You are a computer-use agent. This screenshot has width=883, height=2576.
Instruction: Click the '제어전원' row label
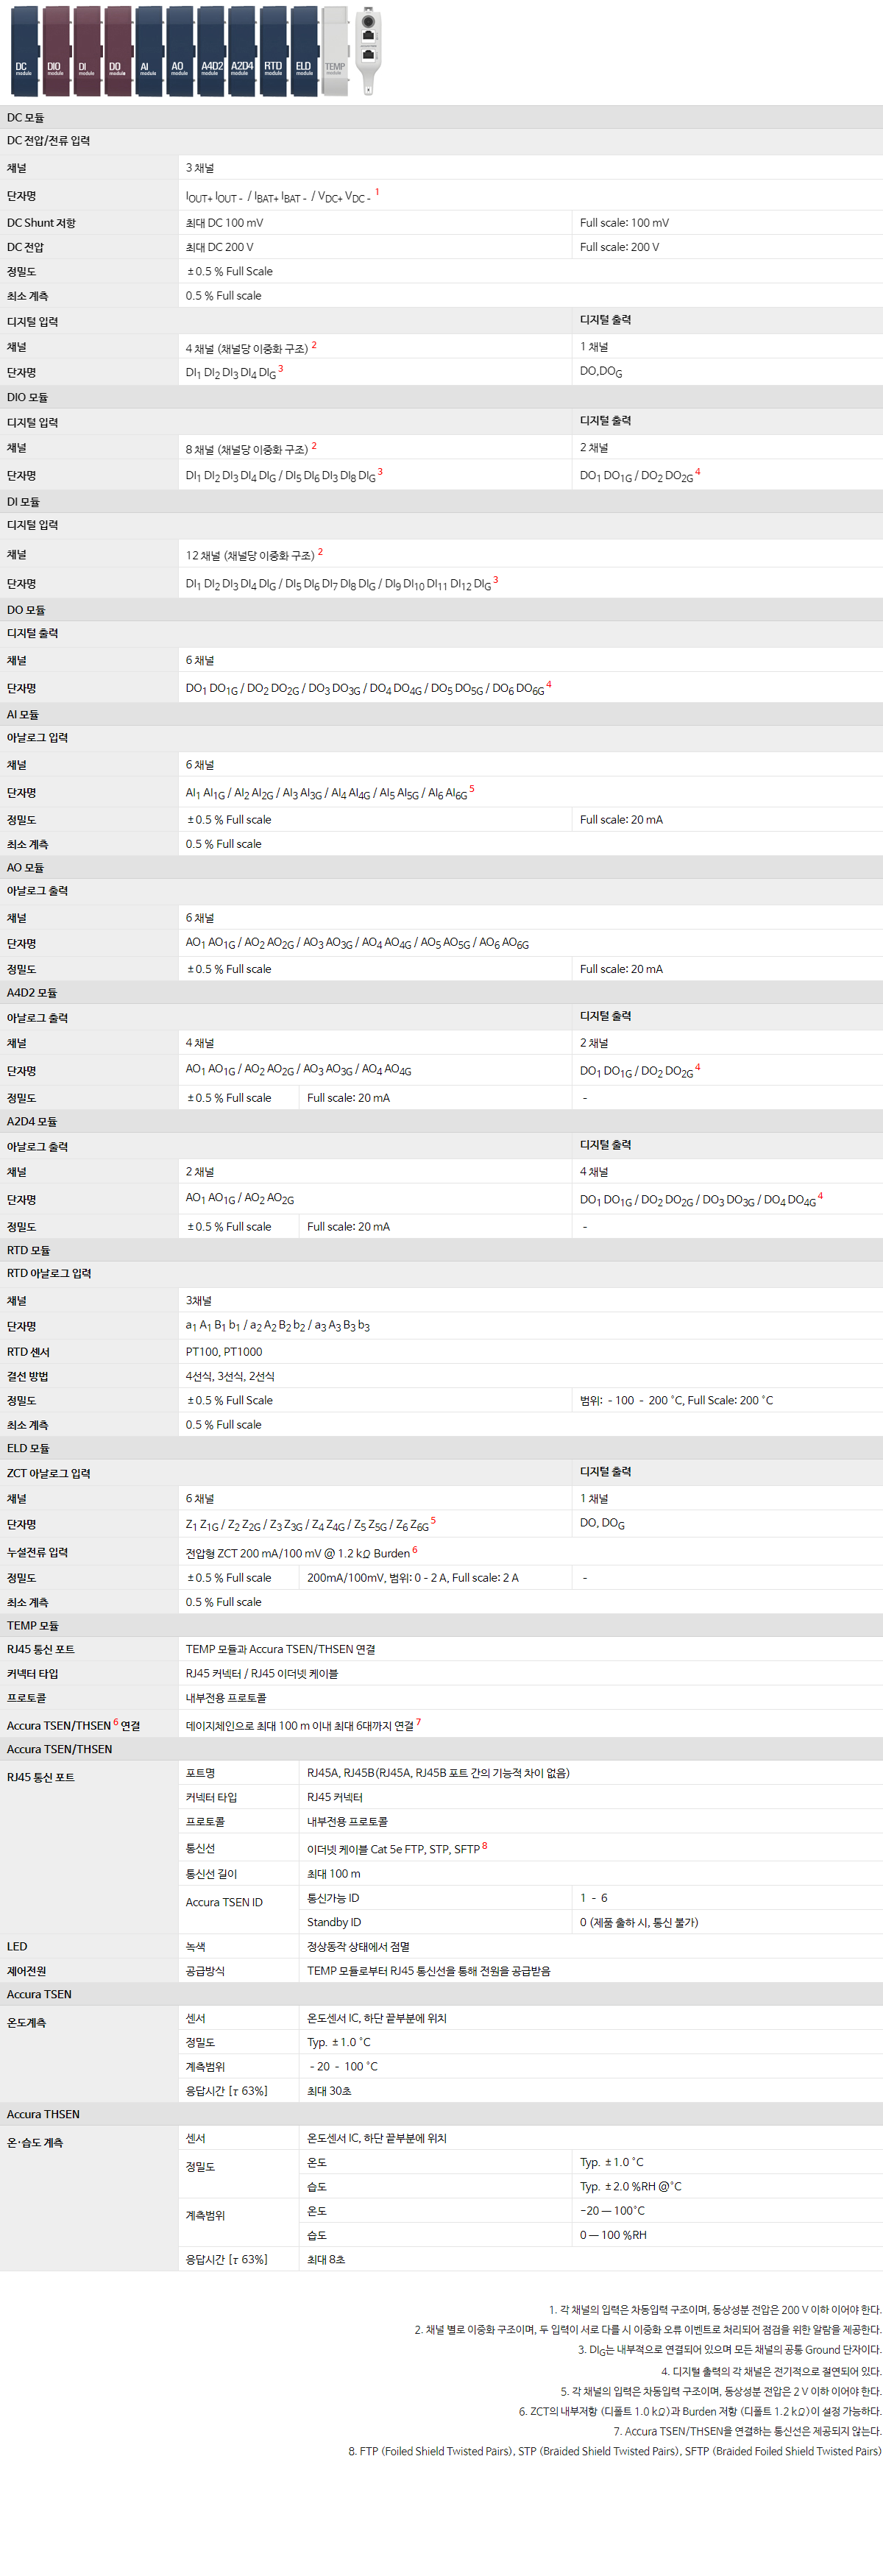(26, 1971)
